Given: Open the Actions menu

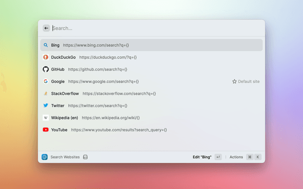Looking at the screenshot, I should pyautogui.click(x=236, y=157).
